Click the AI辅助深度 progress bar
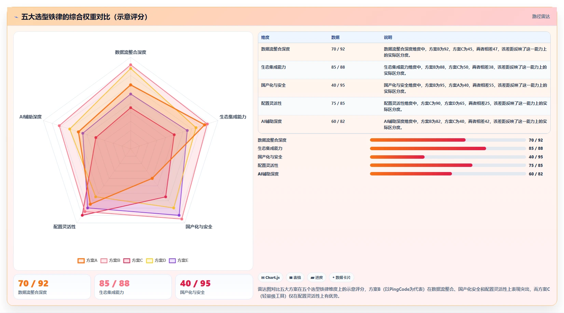564x313 pixels. 448,174
